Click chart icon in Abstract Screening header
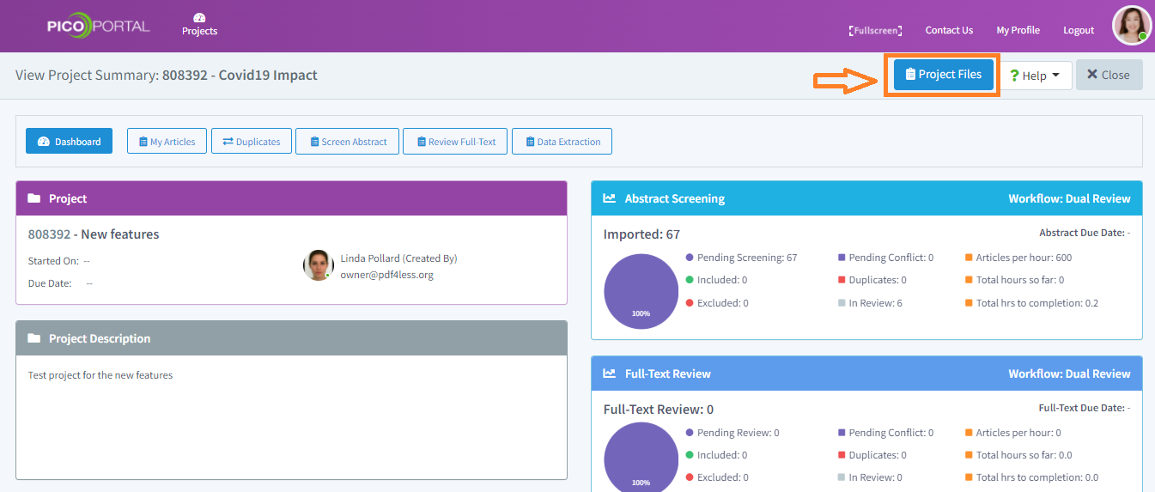1155x492 pixels. click(610, 198)
